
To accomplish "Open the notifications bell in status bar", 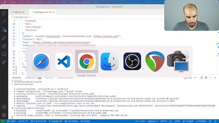I will click(215, 121).
